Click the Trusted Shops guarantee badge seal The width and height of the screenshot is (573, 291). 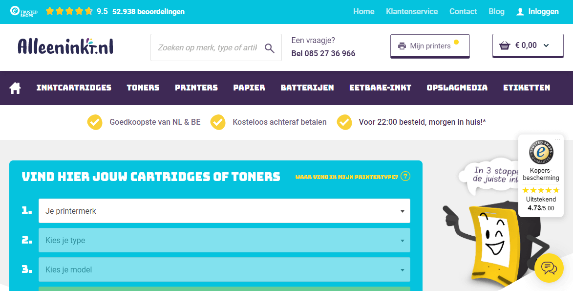coord(541,152)
